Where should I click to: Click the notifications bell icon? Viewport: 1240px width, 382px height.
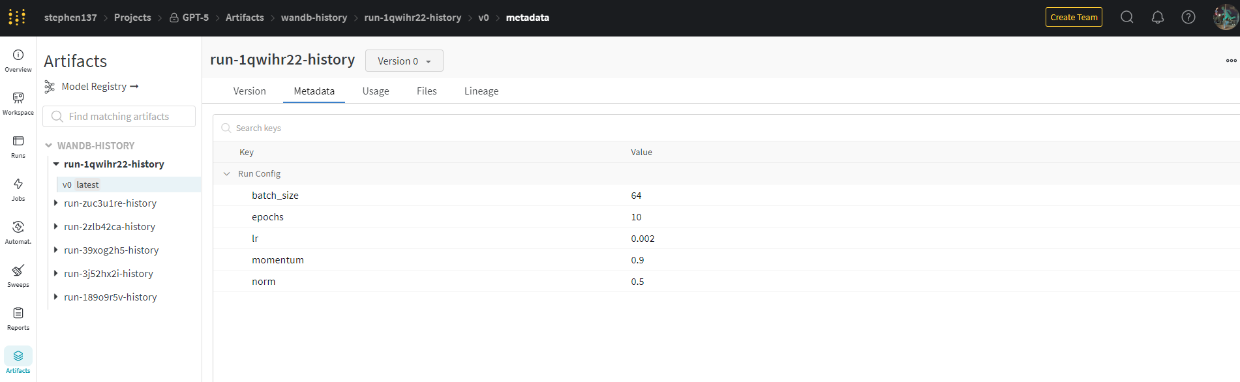coord(1158,18)
